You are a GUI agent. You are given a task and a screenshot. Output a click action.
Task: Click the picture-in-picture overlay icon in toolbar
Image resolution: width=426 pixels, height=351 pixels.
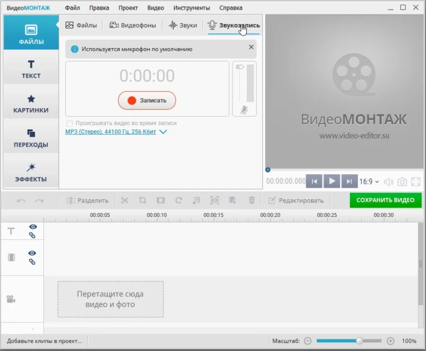tap(197, 200)
